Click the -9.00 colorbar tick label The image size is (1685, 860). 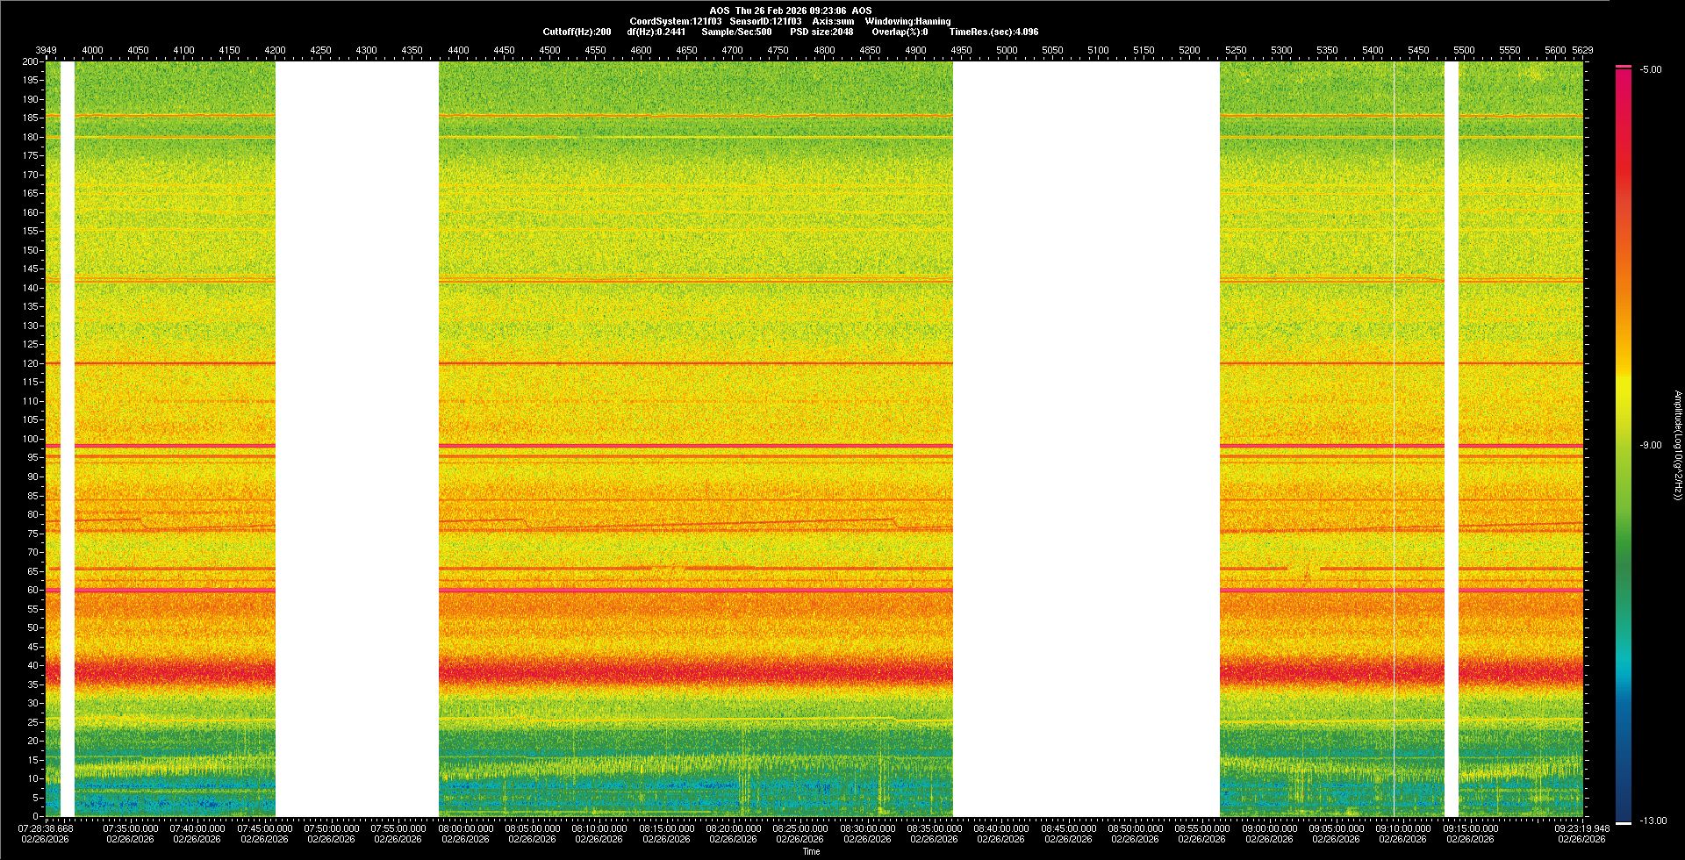coord(1650,445)
